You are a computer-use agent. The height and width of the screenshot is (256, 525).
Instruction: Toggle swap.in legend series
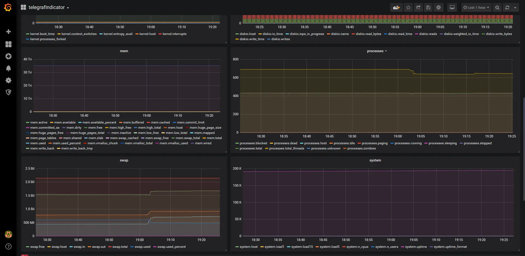click(x=79, y=247)
